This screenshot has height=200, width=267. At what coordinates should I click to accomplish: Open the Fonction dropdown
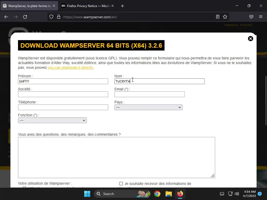[52, 120]
